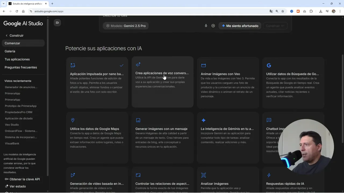Click the plus icon next to the microphone
This screenshot has height=193, width=344.
213,26
